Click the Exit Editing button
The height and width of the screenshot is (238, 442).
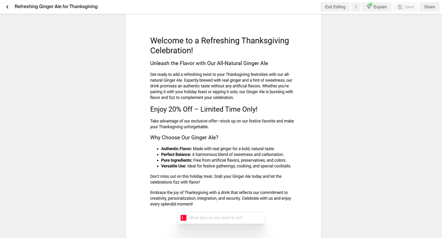335,7
